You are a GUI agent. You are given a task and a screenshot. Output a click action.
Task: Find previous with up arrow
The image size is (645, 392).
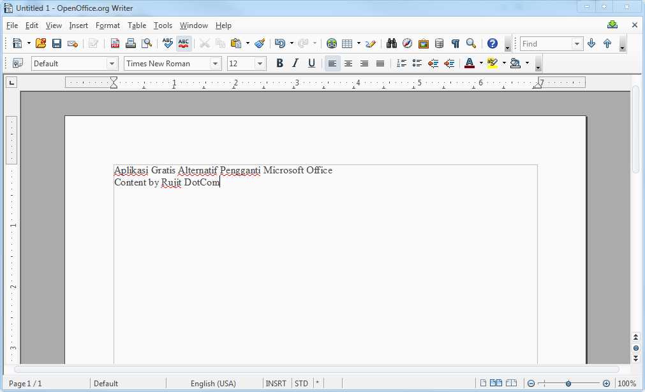coord(607,43)
